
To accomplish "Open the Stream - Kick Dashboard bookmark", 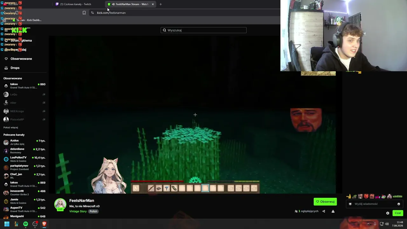I will (x=27, y=20).
